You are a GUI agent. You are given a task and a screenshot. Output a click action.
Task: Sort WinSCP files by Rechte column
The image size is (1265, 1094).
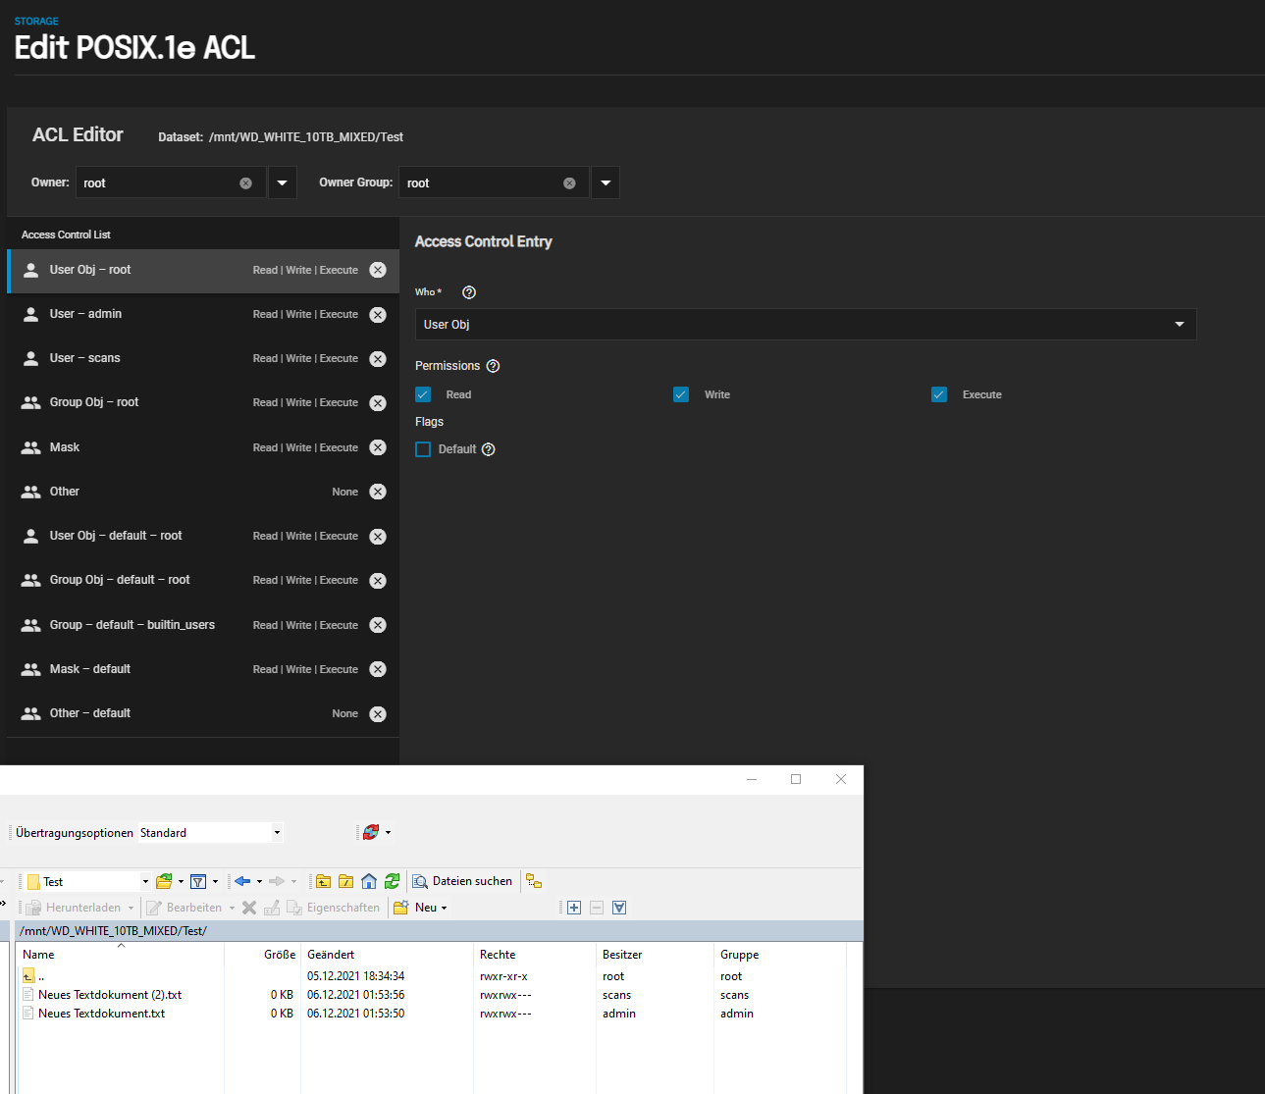(x=534, y=954)
